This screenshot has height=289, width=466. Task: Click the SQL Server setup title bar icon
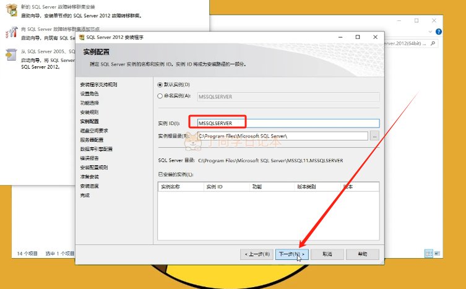pyautogui.click(x=82, y=37)
